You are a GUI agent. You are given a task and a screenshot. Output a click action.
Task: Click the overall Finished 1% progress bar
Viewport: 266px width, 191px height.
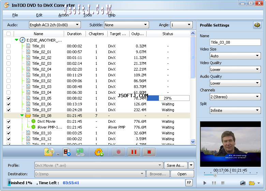tap(96, 183)
